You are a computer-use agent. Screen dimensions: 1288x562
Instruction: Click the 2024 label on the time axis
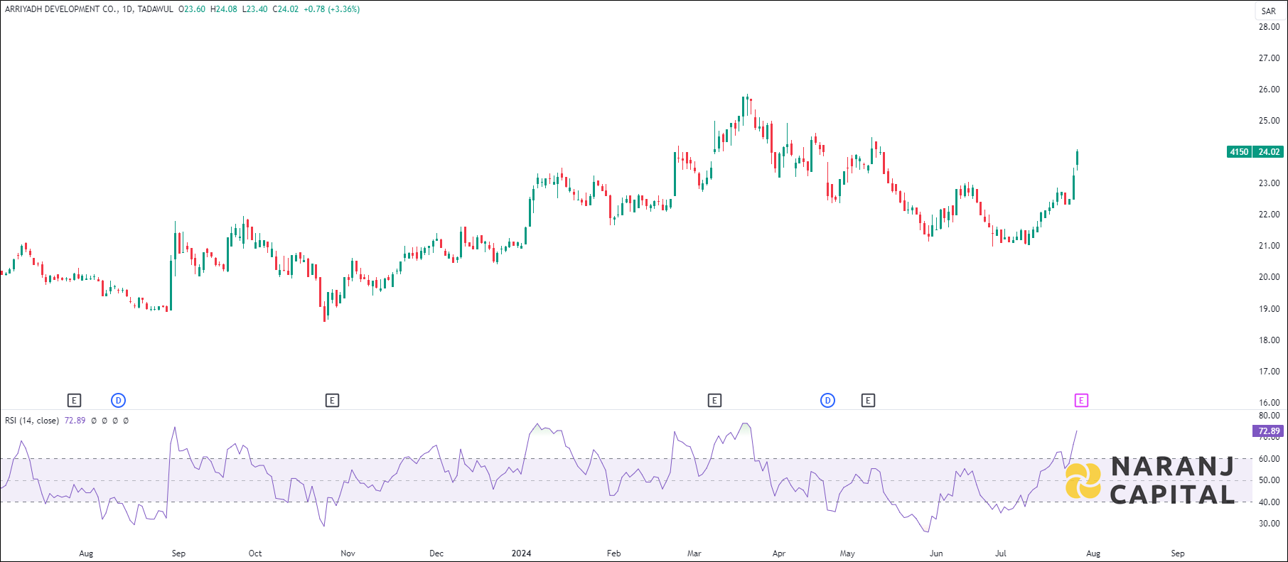pyautogui.click(x=522, y=553)
